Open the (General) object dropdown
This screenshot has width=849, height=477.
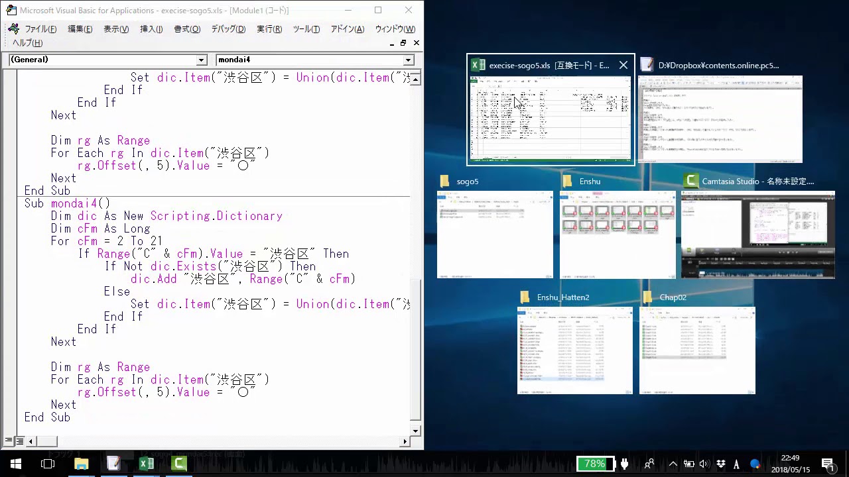[x=202, y=60]
